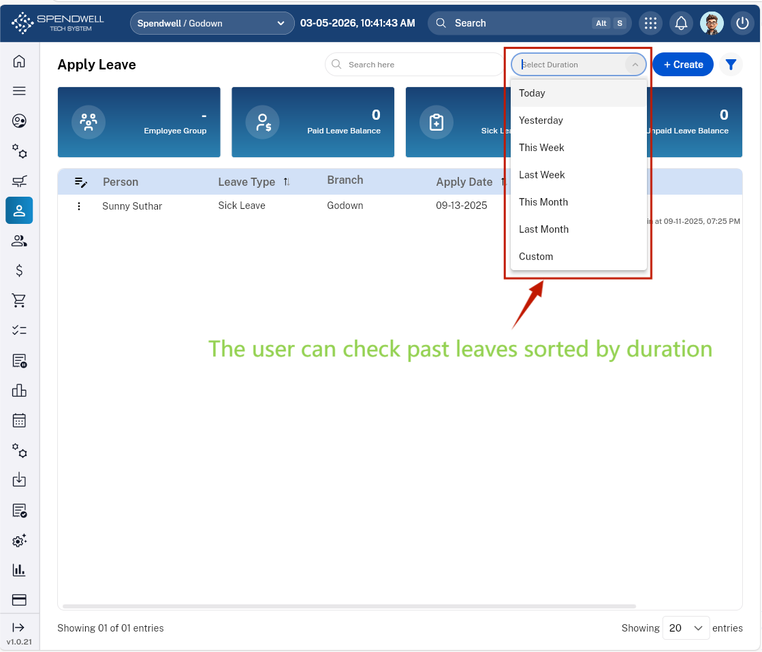Open the checklist tasks icon in sidebar
762x652 pixels.
coord(19,330)
